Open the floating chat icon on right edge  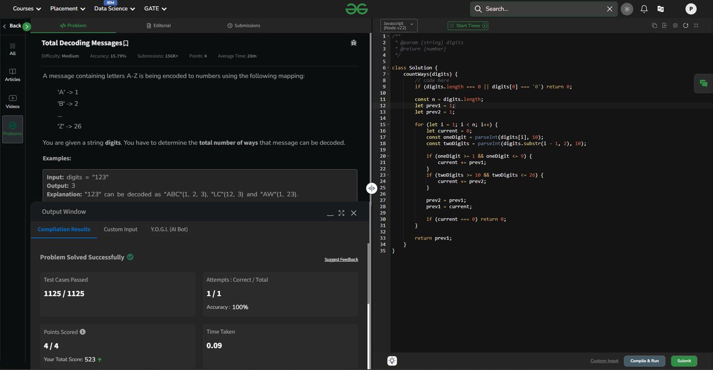tap(703, 84)
